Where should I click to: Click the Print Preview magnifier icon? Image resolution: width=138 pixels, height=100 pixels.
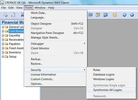point(13,15)
